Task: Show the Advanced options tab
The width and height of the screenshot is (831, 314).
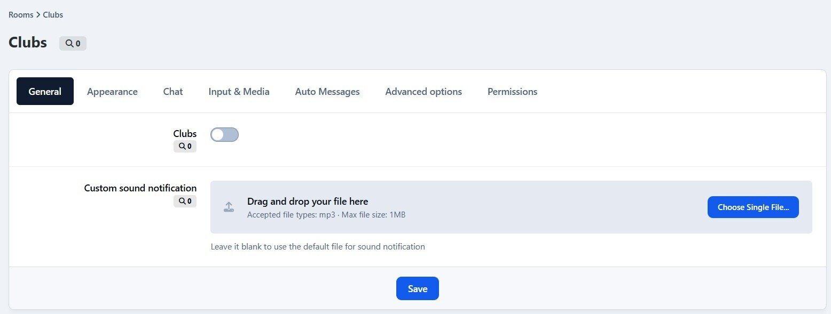Action: (x=424, y=92)
